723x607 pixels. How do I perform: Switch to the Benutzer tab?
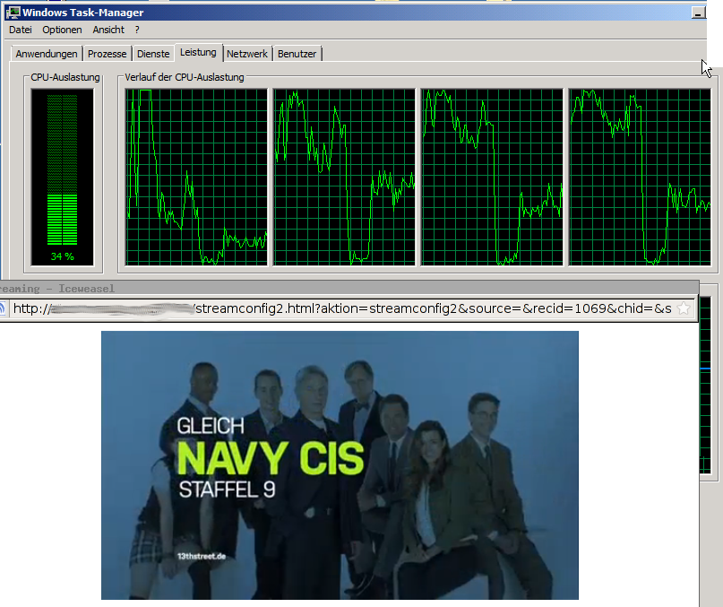coord(297,54)
